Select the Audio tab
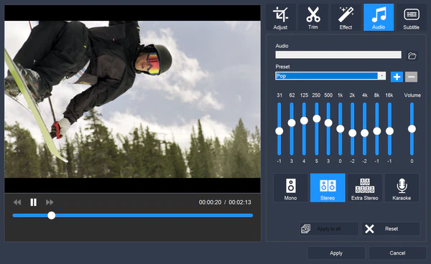Viewport: 431px width, 264px height. (379, 17)
